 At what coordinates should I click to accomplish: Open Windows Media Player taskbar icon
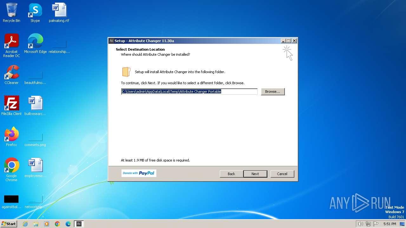[x=47, y=224]
